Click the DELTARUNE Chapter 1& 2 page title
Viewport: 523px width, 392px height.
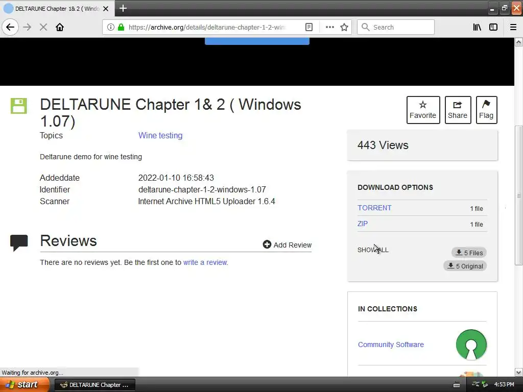coord(171,113)
